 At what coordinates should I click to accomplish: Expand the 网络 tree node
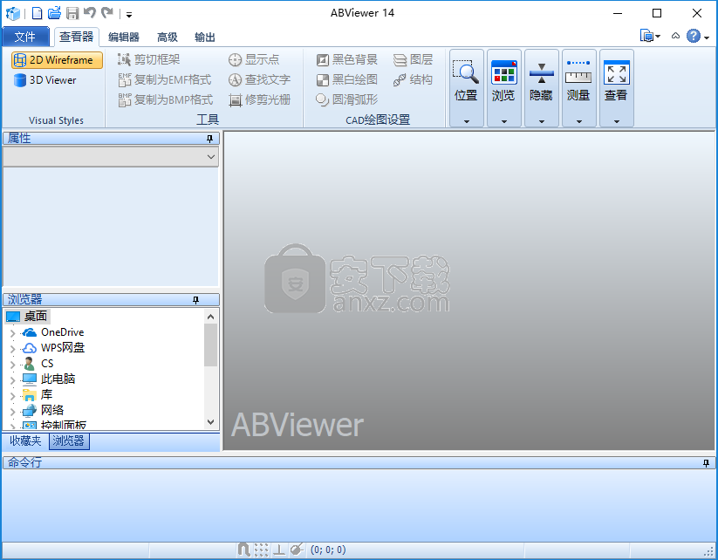pyautogui.click(x=13, y=411)
